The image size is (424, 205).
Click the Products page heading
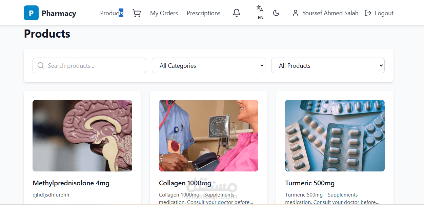coord(47,34)
